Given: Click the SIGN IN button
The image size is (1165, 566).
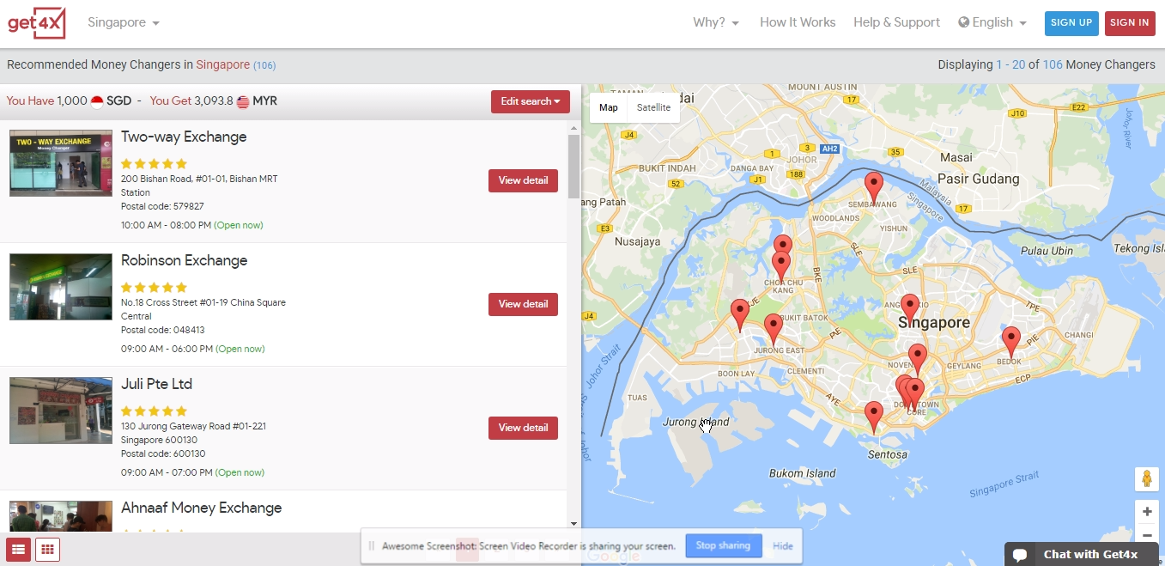Looking at the screenshot, I should coord(1130,23).
